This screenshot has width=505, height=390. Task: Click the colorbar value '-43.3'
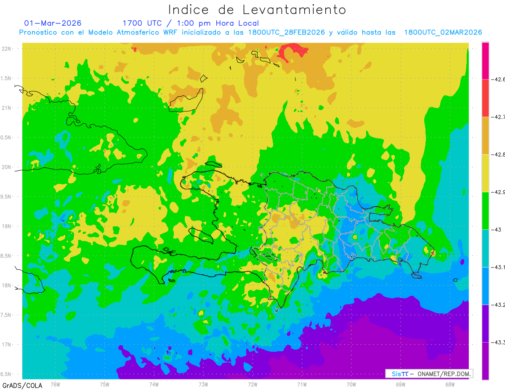click(x=497, y=342)
